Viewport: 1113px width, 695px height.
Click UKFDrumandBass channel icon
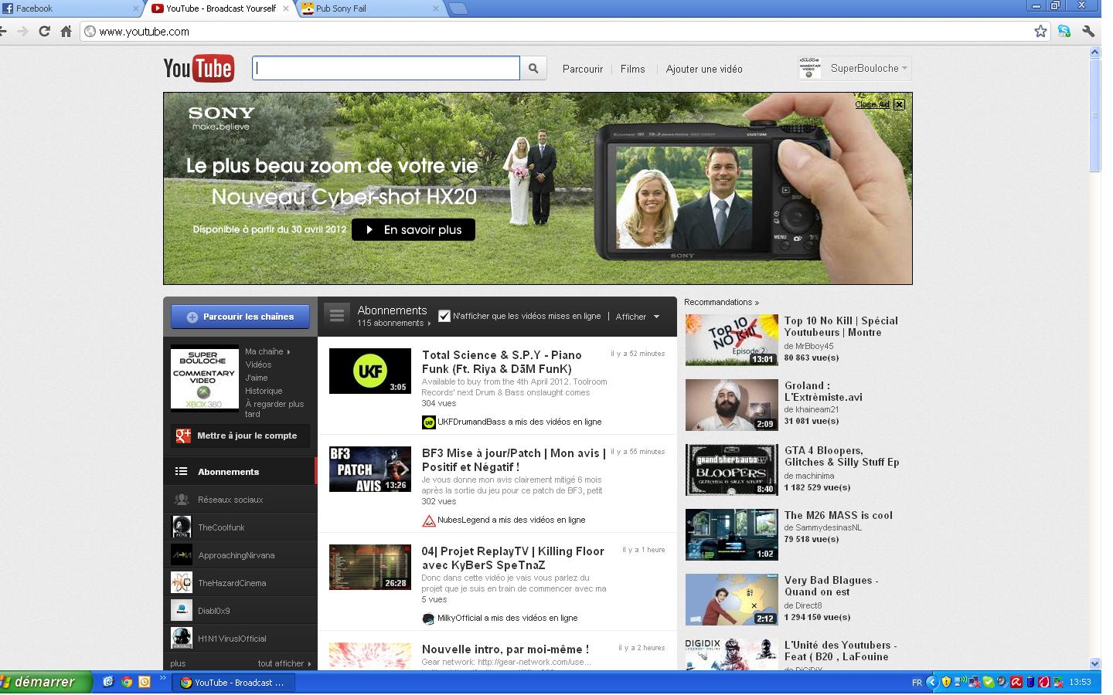point(429,422)
